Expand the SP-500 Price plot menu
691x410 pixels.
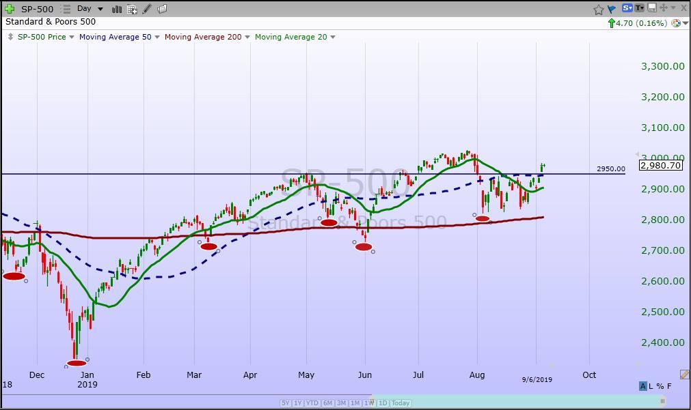click(72, 38)
